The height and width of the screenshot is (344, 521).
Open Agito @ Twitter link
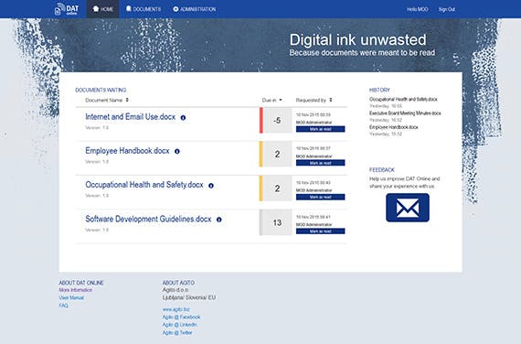pyautogui.click(x=177, y=333)
